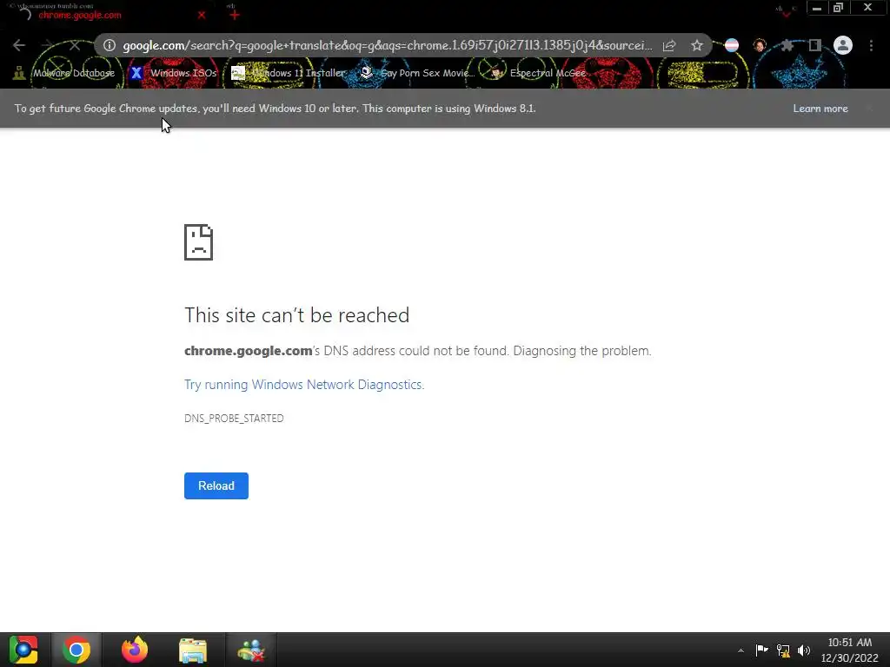Open the volume speaker tray icon

tap(804, 650)
